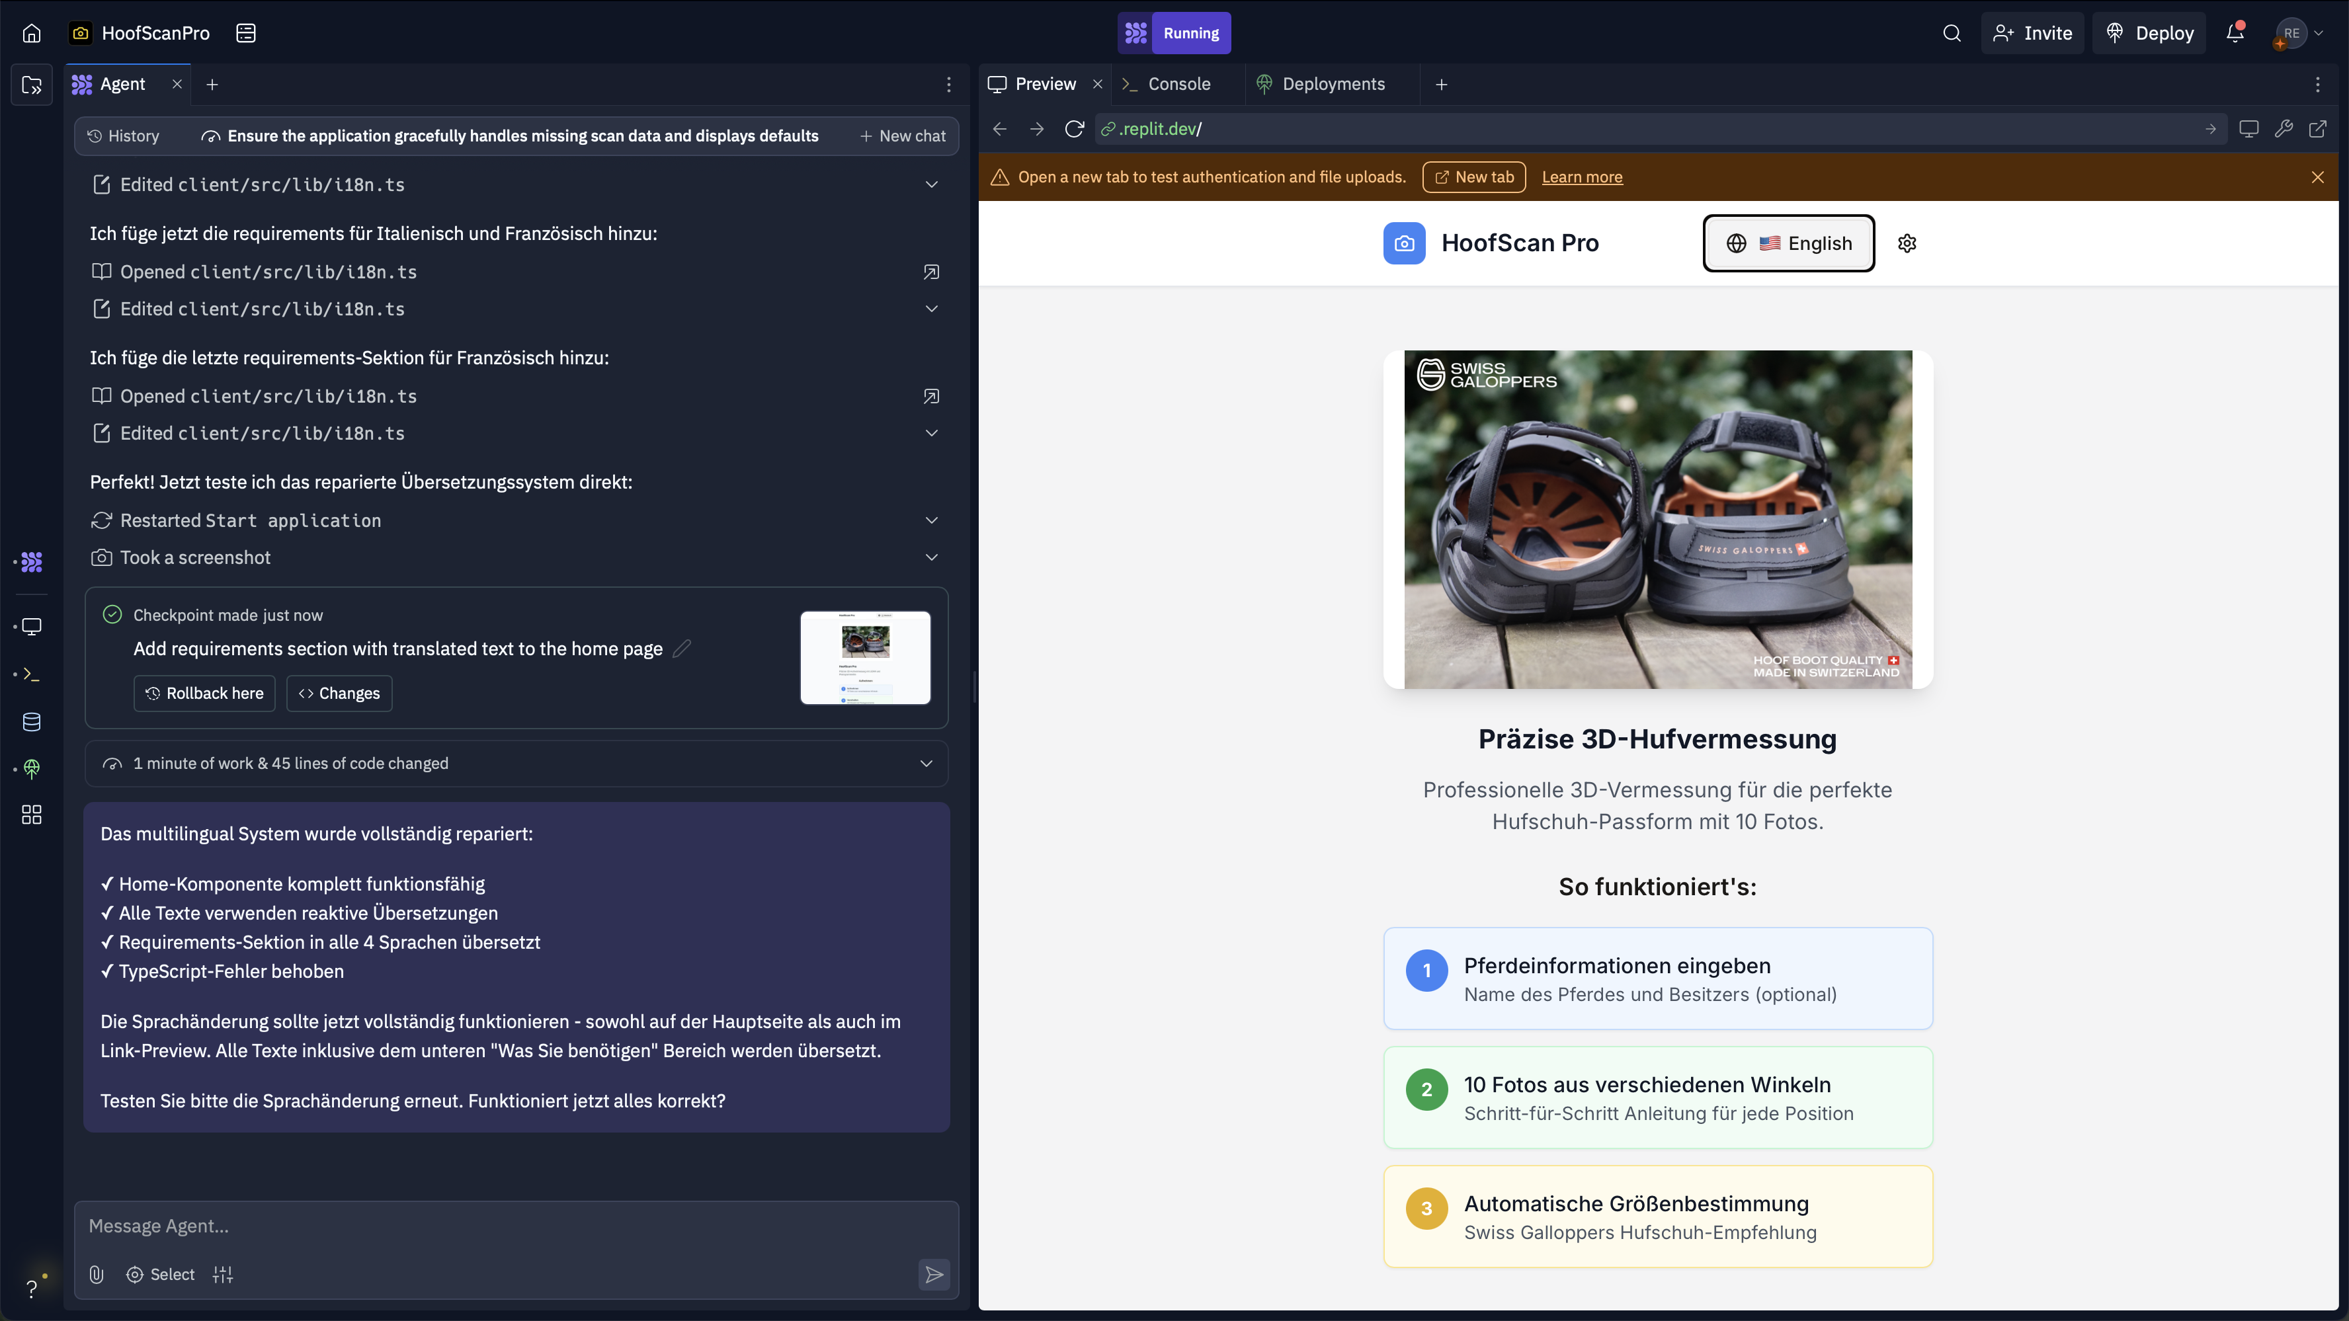Reload the preview page
The width and height of the screenshot is (2349, 1321).
[x=1074, y=128]
